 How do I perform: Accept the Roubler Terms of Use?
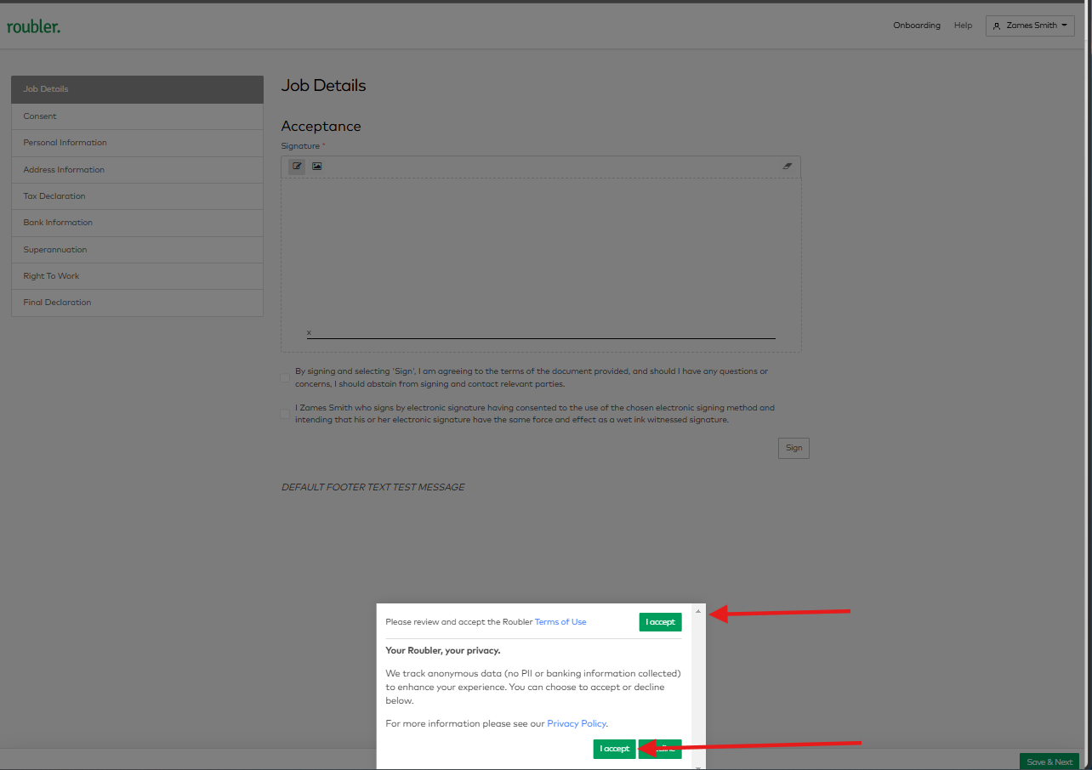(x=660, y=622)
